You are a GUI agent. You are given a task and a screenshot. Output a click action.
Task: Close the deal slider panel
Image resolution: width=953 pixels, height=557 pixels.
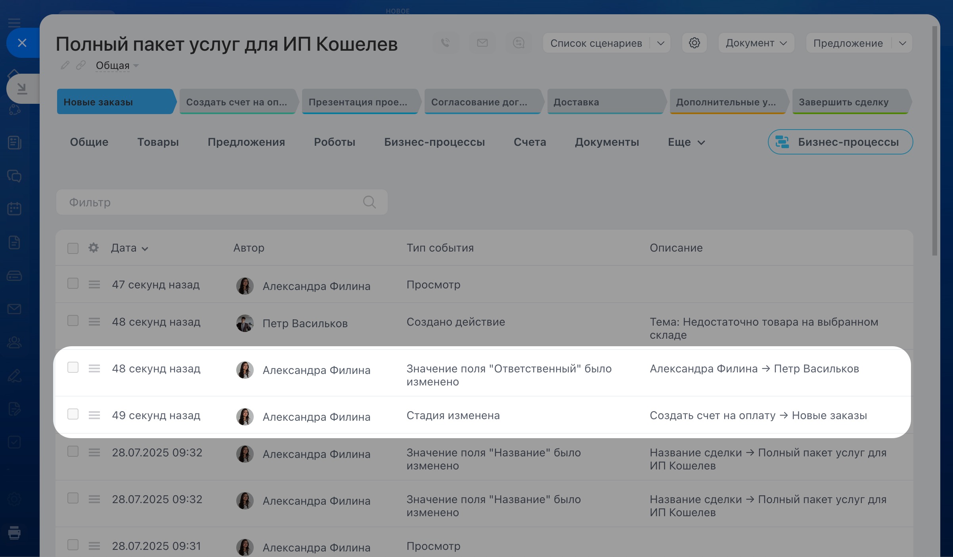coord(22,43)
